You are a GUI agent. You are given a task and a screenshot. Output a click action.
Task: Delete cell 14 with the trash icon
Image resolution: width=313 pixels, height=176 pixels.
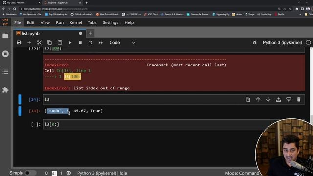click(x=299, y=99)
